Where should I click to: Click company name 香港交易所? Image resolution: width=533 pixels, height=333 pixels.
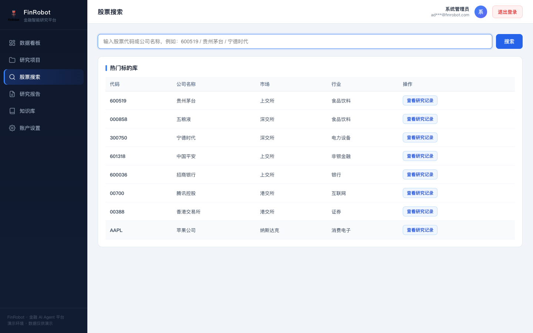tap(188, 212)
